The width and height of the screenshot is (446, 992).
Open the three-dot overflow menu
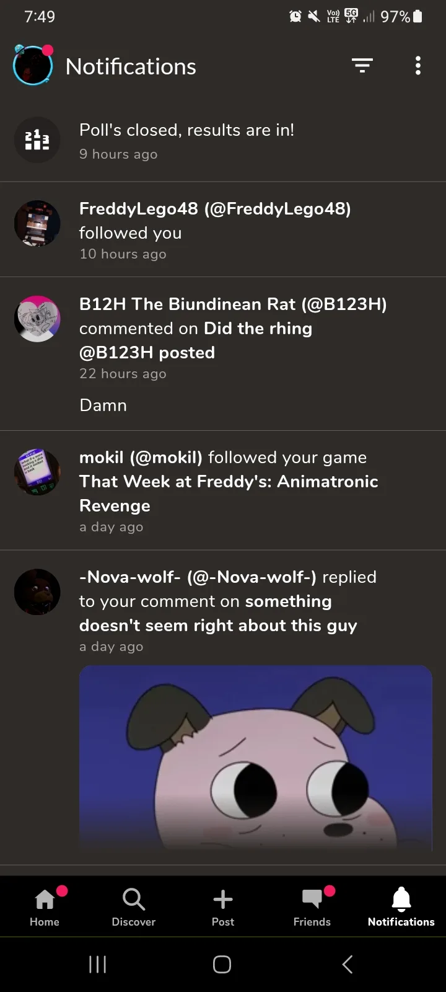[x=418, y=66]
